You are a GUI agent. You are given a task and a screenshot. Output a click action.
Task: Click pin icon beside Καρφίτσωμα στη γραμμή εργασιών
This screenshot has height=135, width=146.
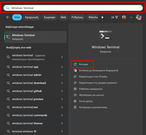pyautogui.click(x=75, y=83)
